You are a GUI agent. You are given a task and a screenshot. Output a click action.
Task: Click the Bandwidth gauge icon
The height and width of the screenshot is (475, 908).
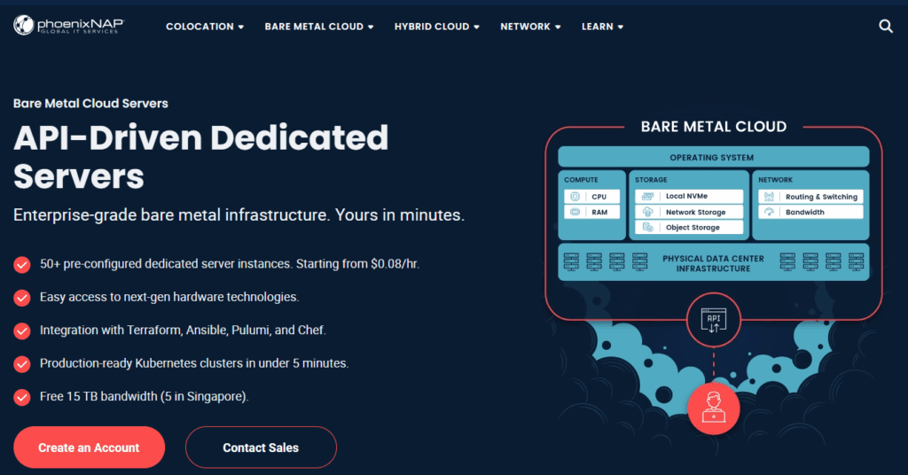coord(769,212)
